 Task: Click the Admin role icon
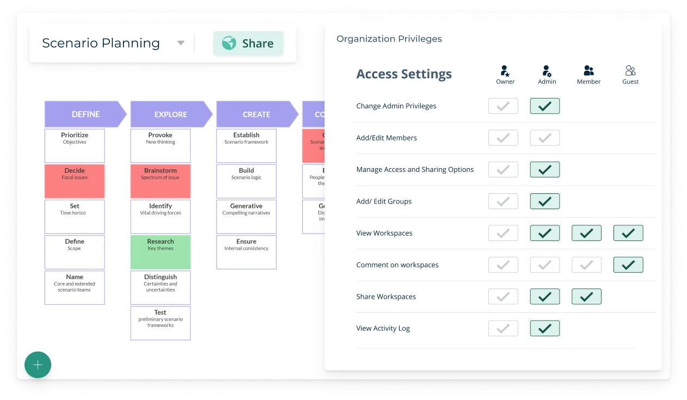tap(547, 71)
